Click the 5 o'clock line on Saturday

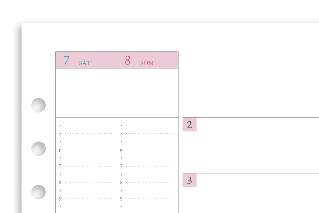point(86,134)
